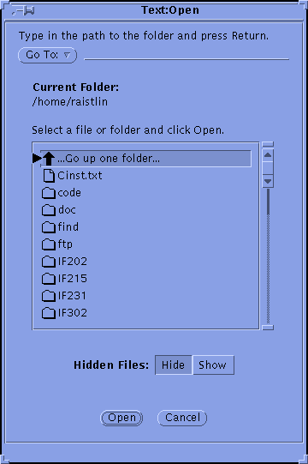
Task: Select the IF202 folder icon
Action: tap(49, 262)
